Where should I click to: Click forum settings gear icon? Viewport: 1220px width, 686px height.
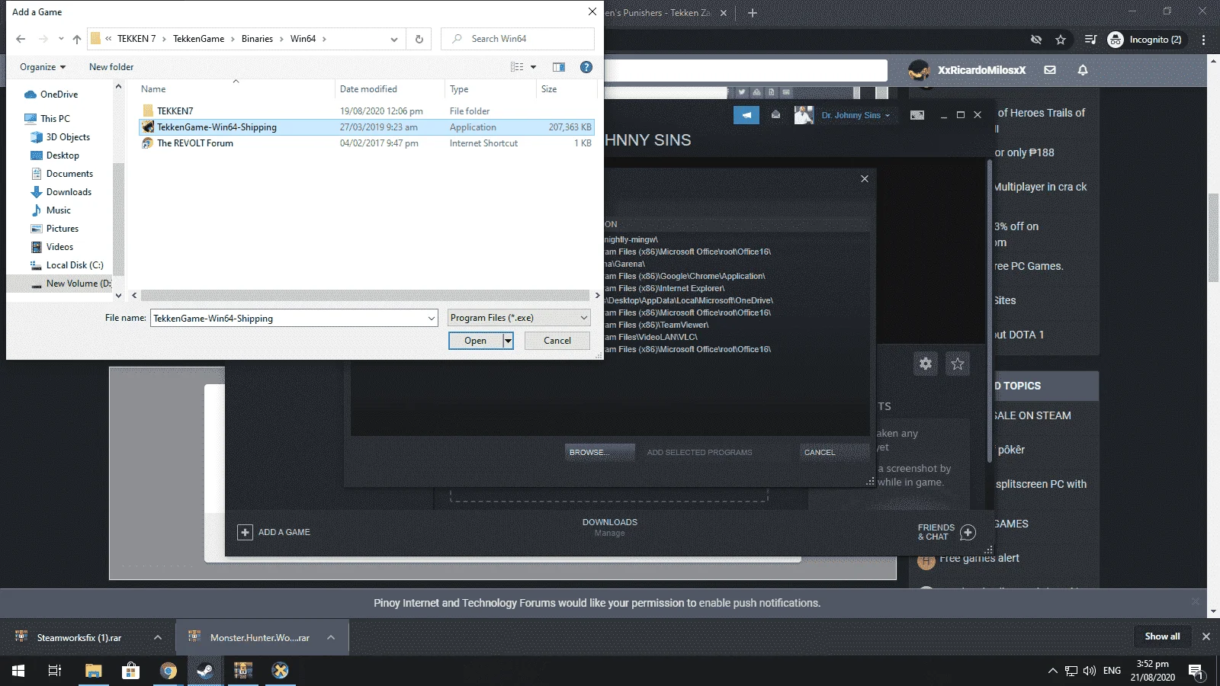925,364
